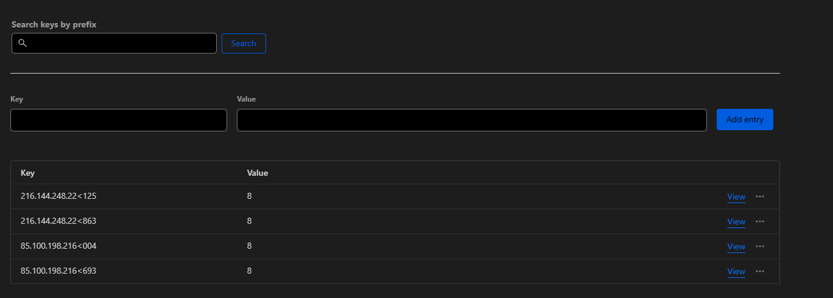View the entry 85.100.198.216<693
This screenshot has width=833, height=298.
736,272
